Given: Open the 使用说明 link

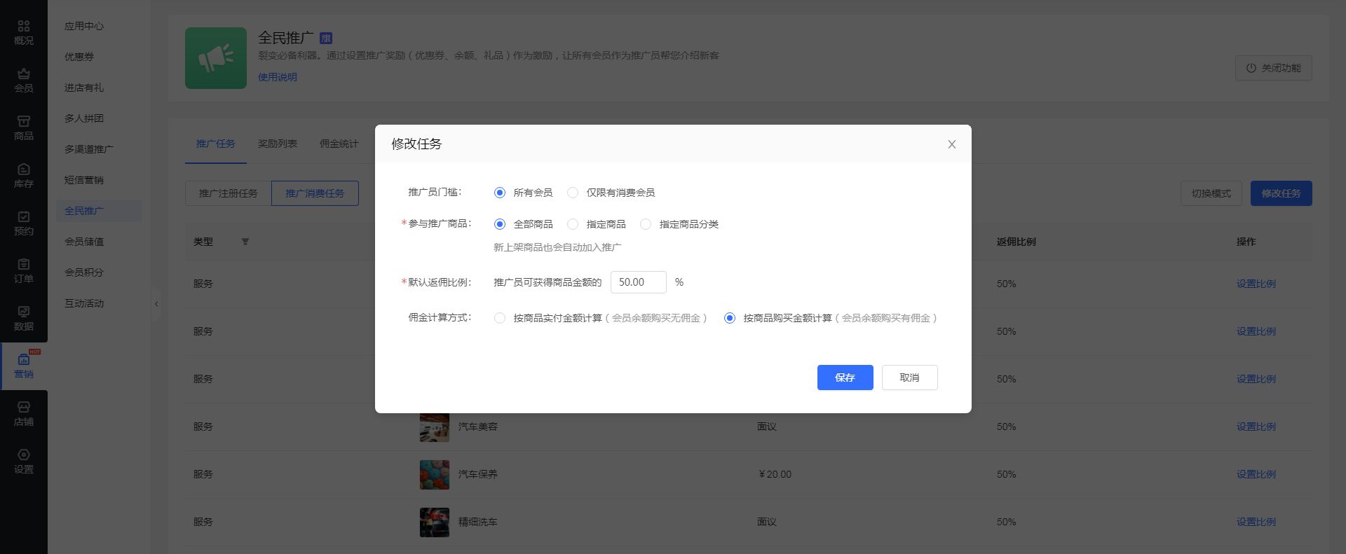Looking at the screenshot, I should tap(278, 77).
